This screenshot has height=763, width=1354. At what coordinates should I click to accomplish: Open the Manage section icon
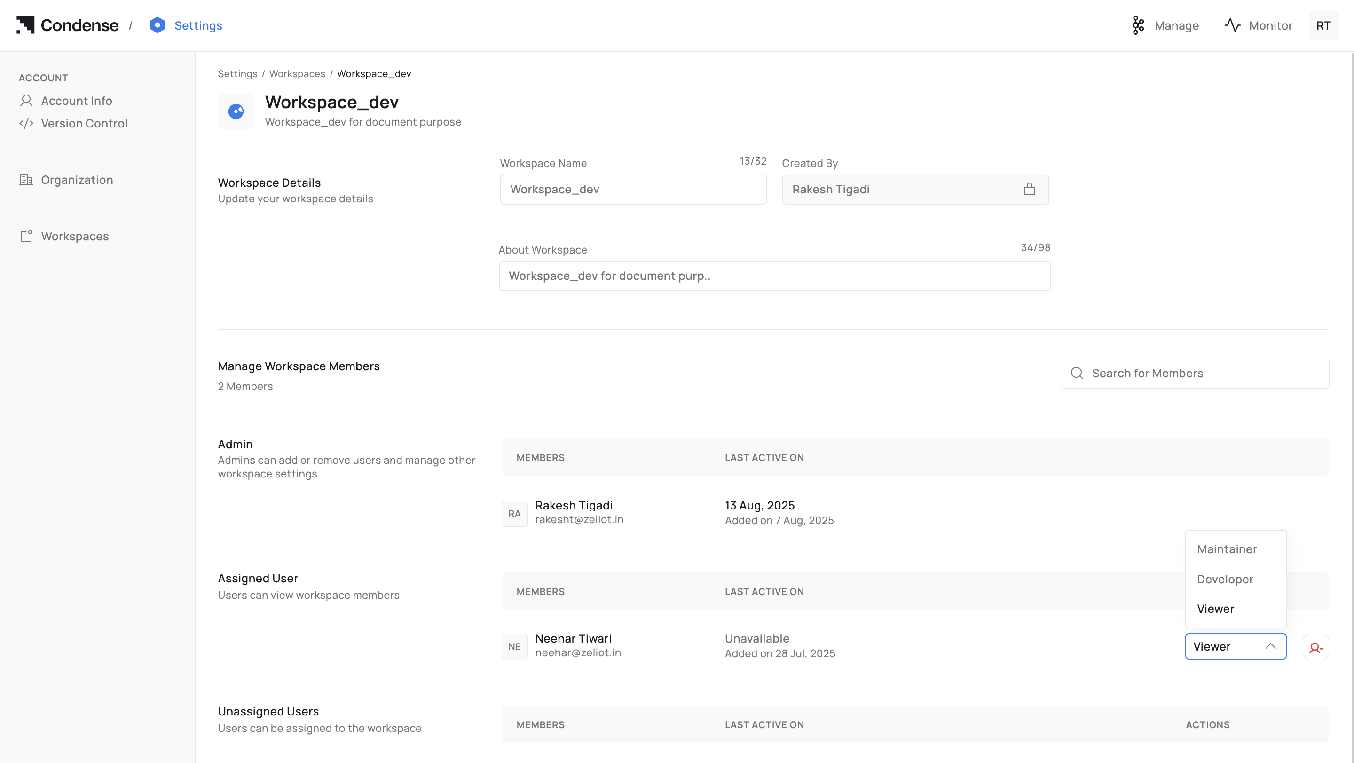[x=1137, y=25]
